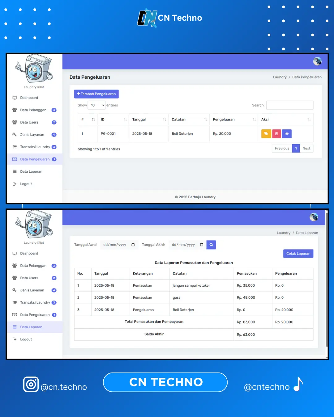The image size is (334, 417).
Task: Sort the table by the Pengeluaran column
Action: [x=254, y=120]
